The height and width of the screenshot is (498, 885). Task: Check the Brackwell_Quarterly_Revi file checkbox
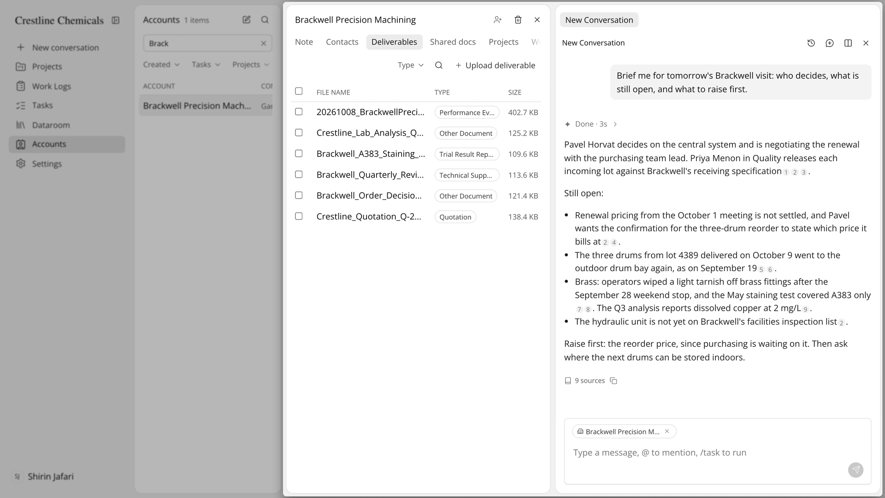[x=299, y=175]
